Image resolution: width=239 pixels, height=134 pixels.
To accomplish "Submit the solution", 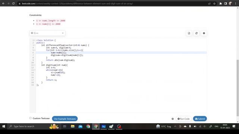I will tap(200, 119).
